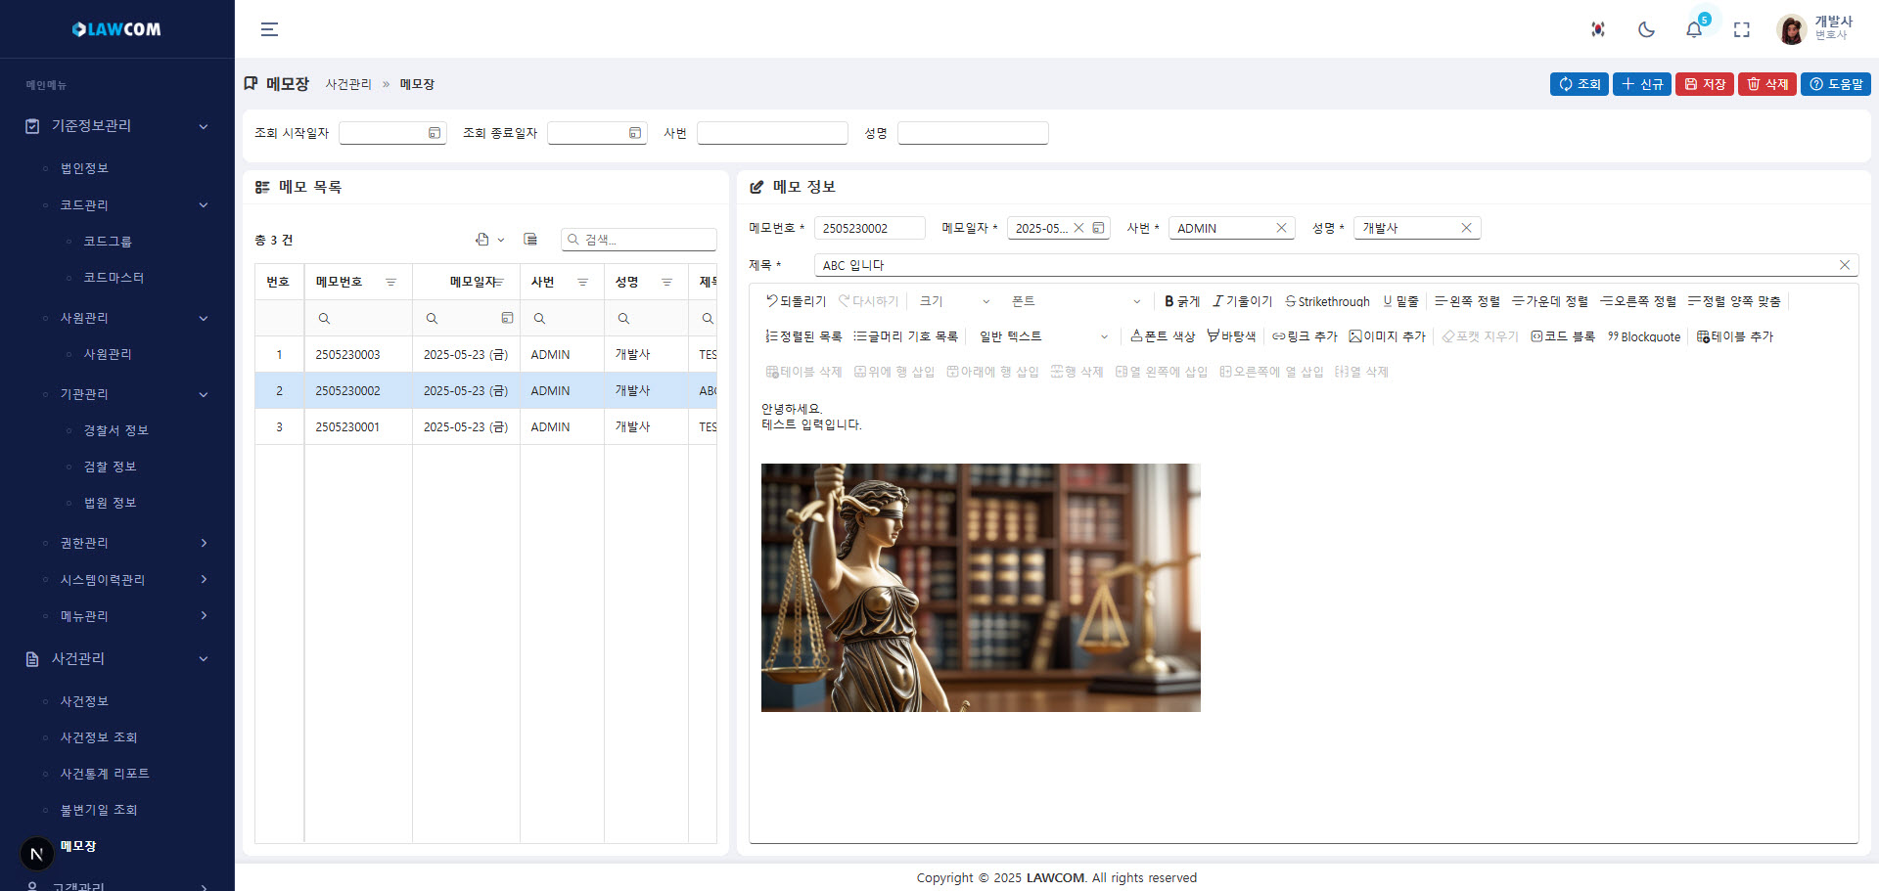The height and width of the screenshot is (891, 1879).
Task: Select 사건정보 조회 sidebar item
Action: (x=99, y=737)
